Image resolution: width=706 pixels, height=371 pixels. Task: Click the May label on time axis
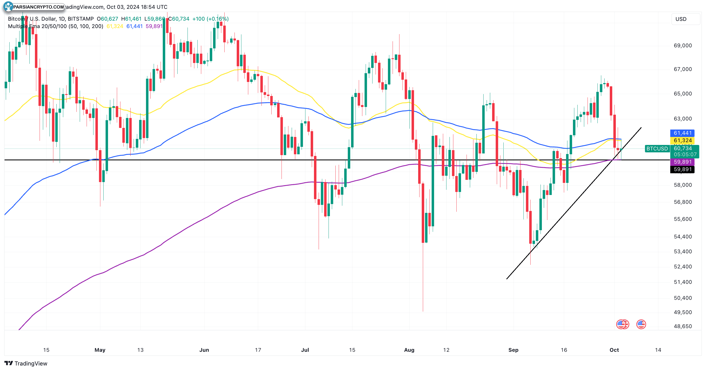pos(100,350)
